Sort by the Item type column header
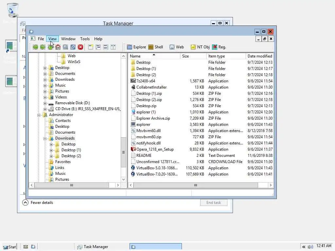This screenshot has height=251, width=335. 226,56
